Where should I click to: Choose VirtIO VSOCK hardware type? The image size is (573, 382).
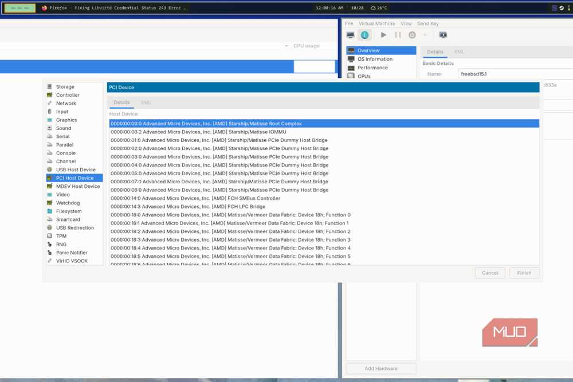(x=74, y=261)
